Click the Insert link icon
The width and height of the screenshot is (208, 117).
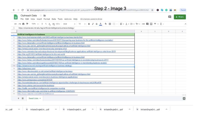(x=143, y=24)
